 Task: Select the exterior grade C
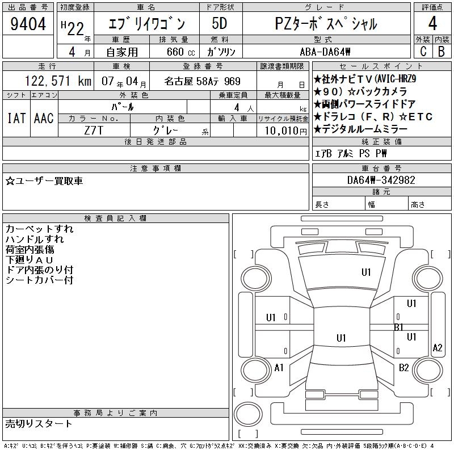click(423, 51)
